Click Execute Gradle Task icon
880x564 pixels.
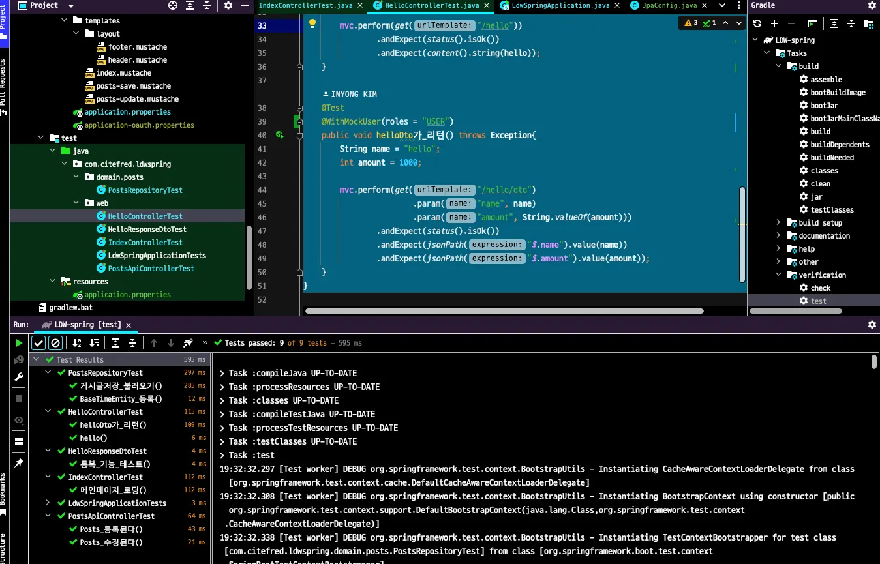point(812,23)
